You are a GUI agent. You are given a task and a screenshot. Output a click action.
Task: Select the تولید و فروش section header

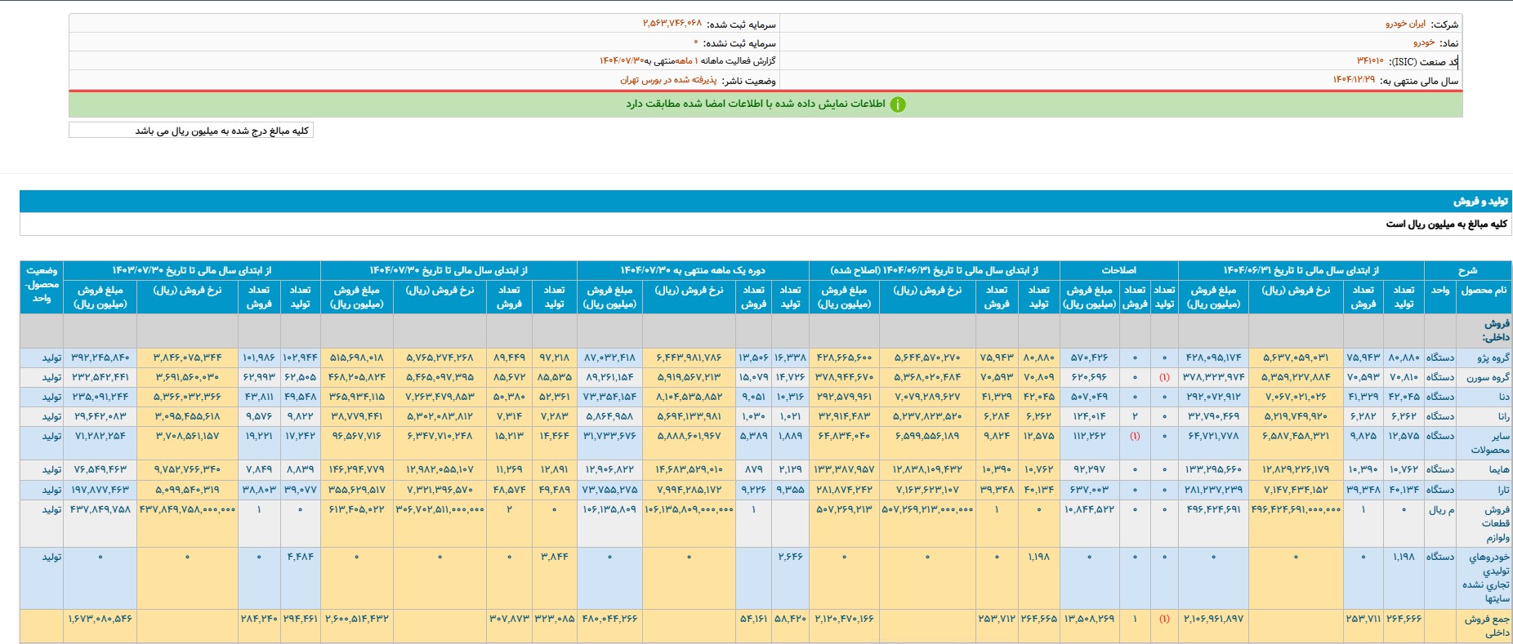click(1480, 201)
